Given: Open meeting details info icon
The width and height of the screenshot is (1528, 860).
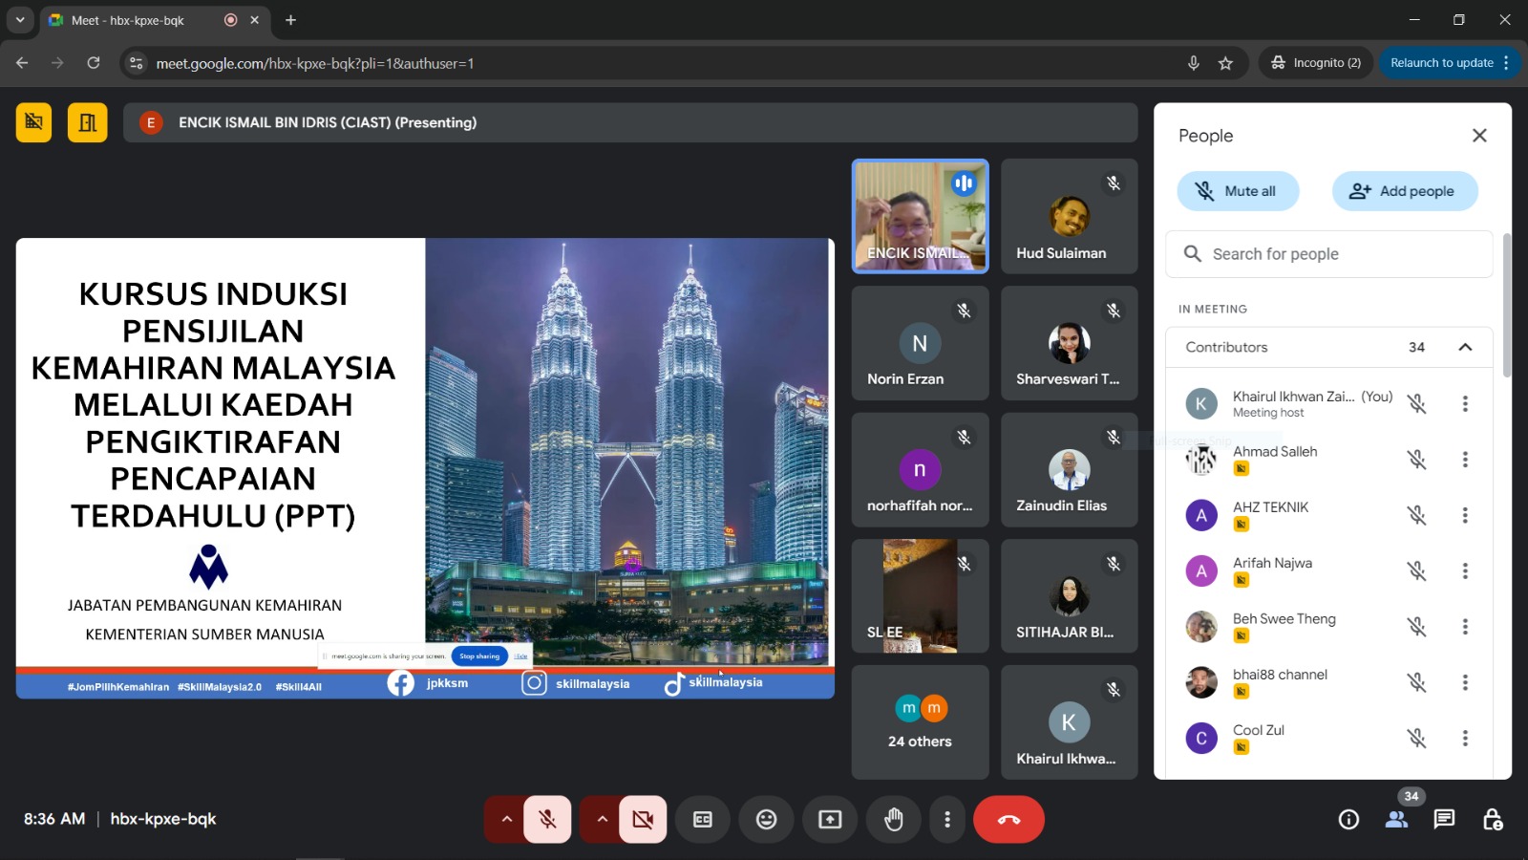Looking at the screenshot, I should pos(1348,820).
